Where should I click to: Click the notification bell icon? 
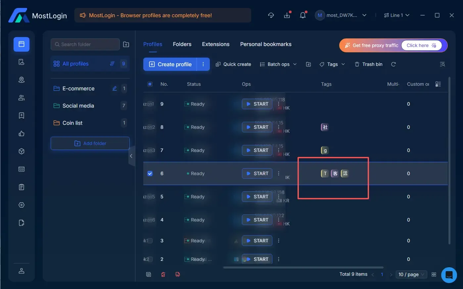(x=302, y=15)
